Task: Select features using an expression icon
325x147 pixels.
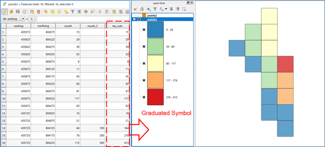Action: coord(46,12)
